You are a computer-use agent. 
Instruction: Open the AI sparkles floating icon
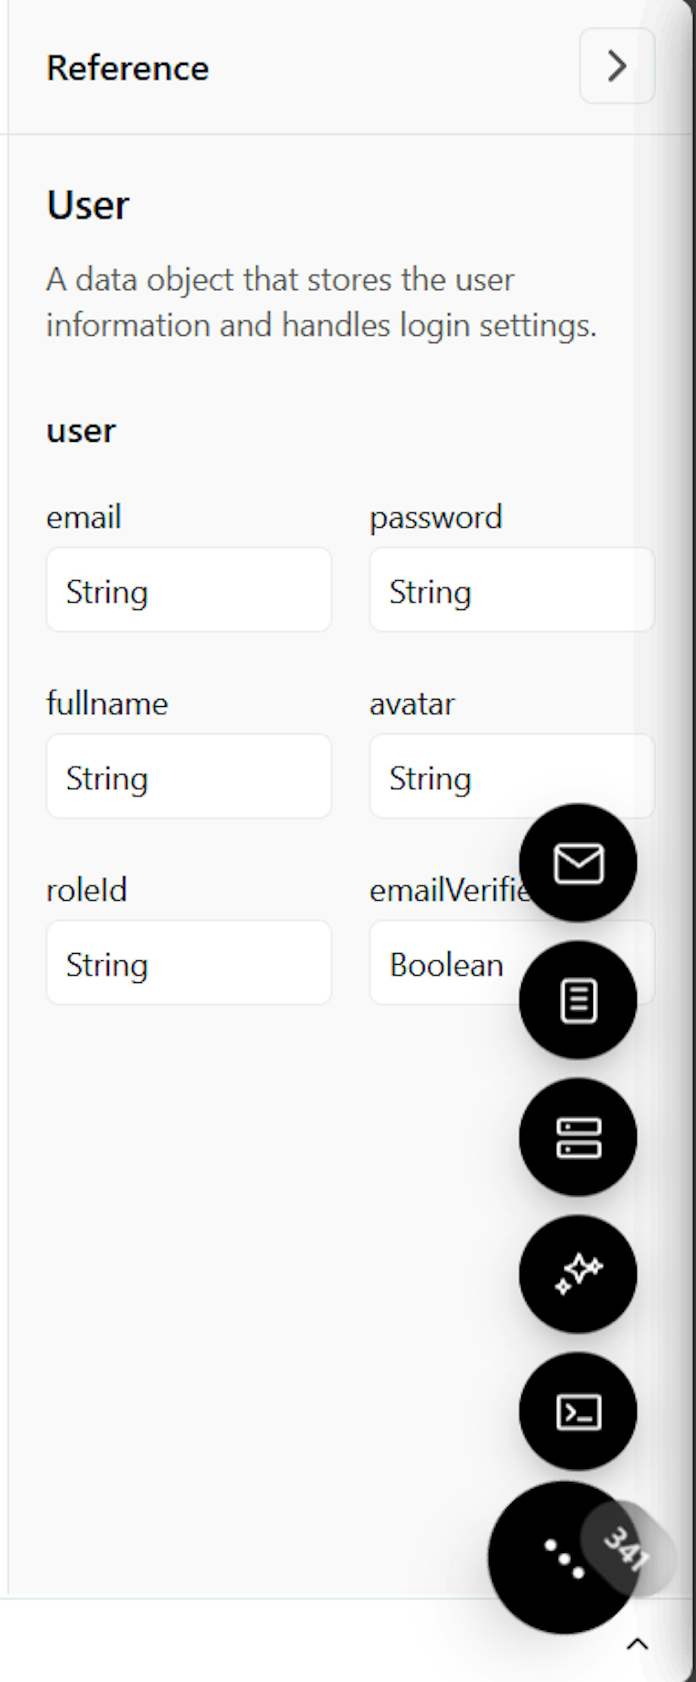coord(578,1274)
